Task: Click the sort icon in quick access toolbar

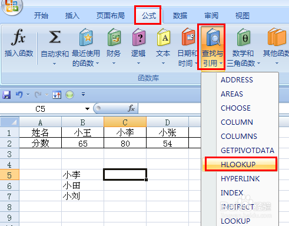Action: 57,95
